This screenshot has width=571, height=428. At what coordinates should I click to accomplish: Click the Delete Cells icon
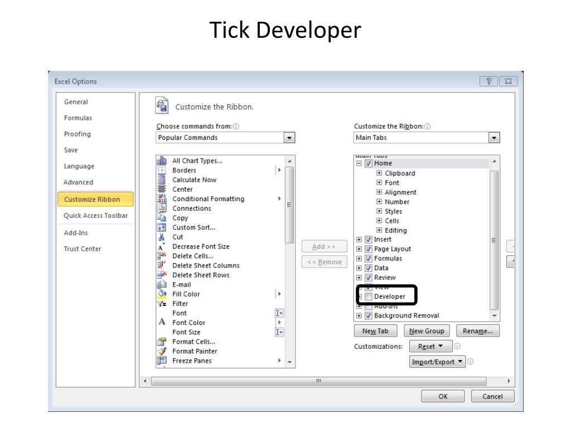click(x=162, y=256)
